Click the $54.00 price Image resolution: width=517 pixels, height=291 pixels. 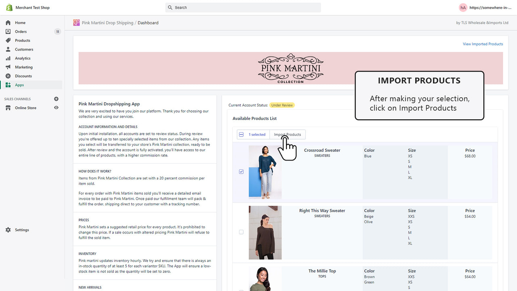(x=470, y=217)
